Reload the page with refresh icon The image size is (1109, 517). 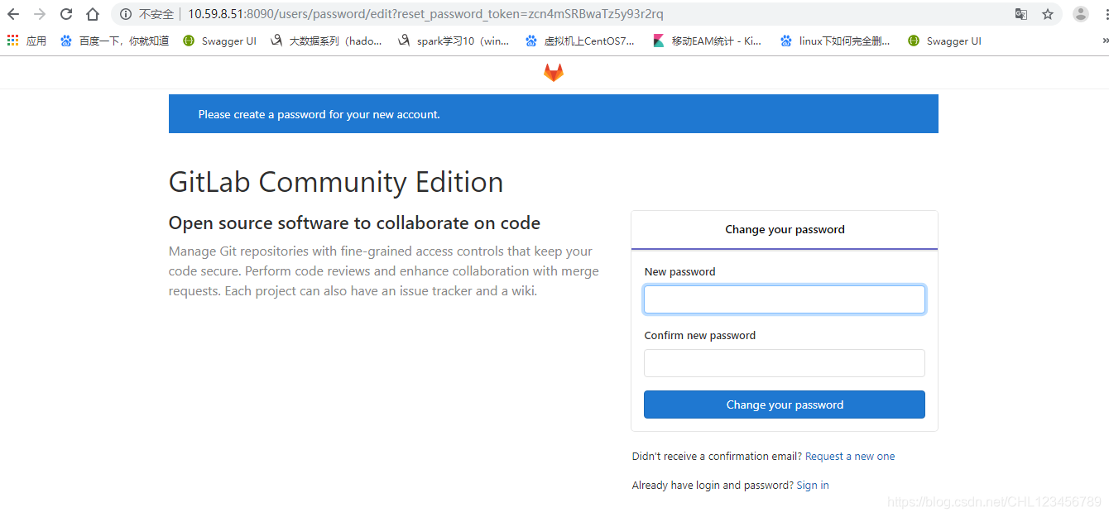point(66,14)
